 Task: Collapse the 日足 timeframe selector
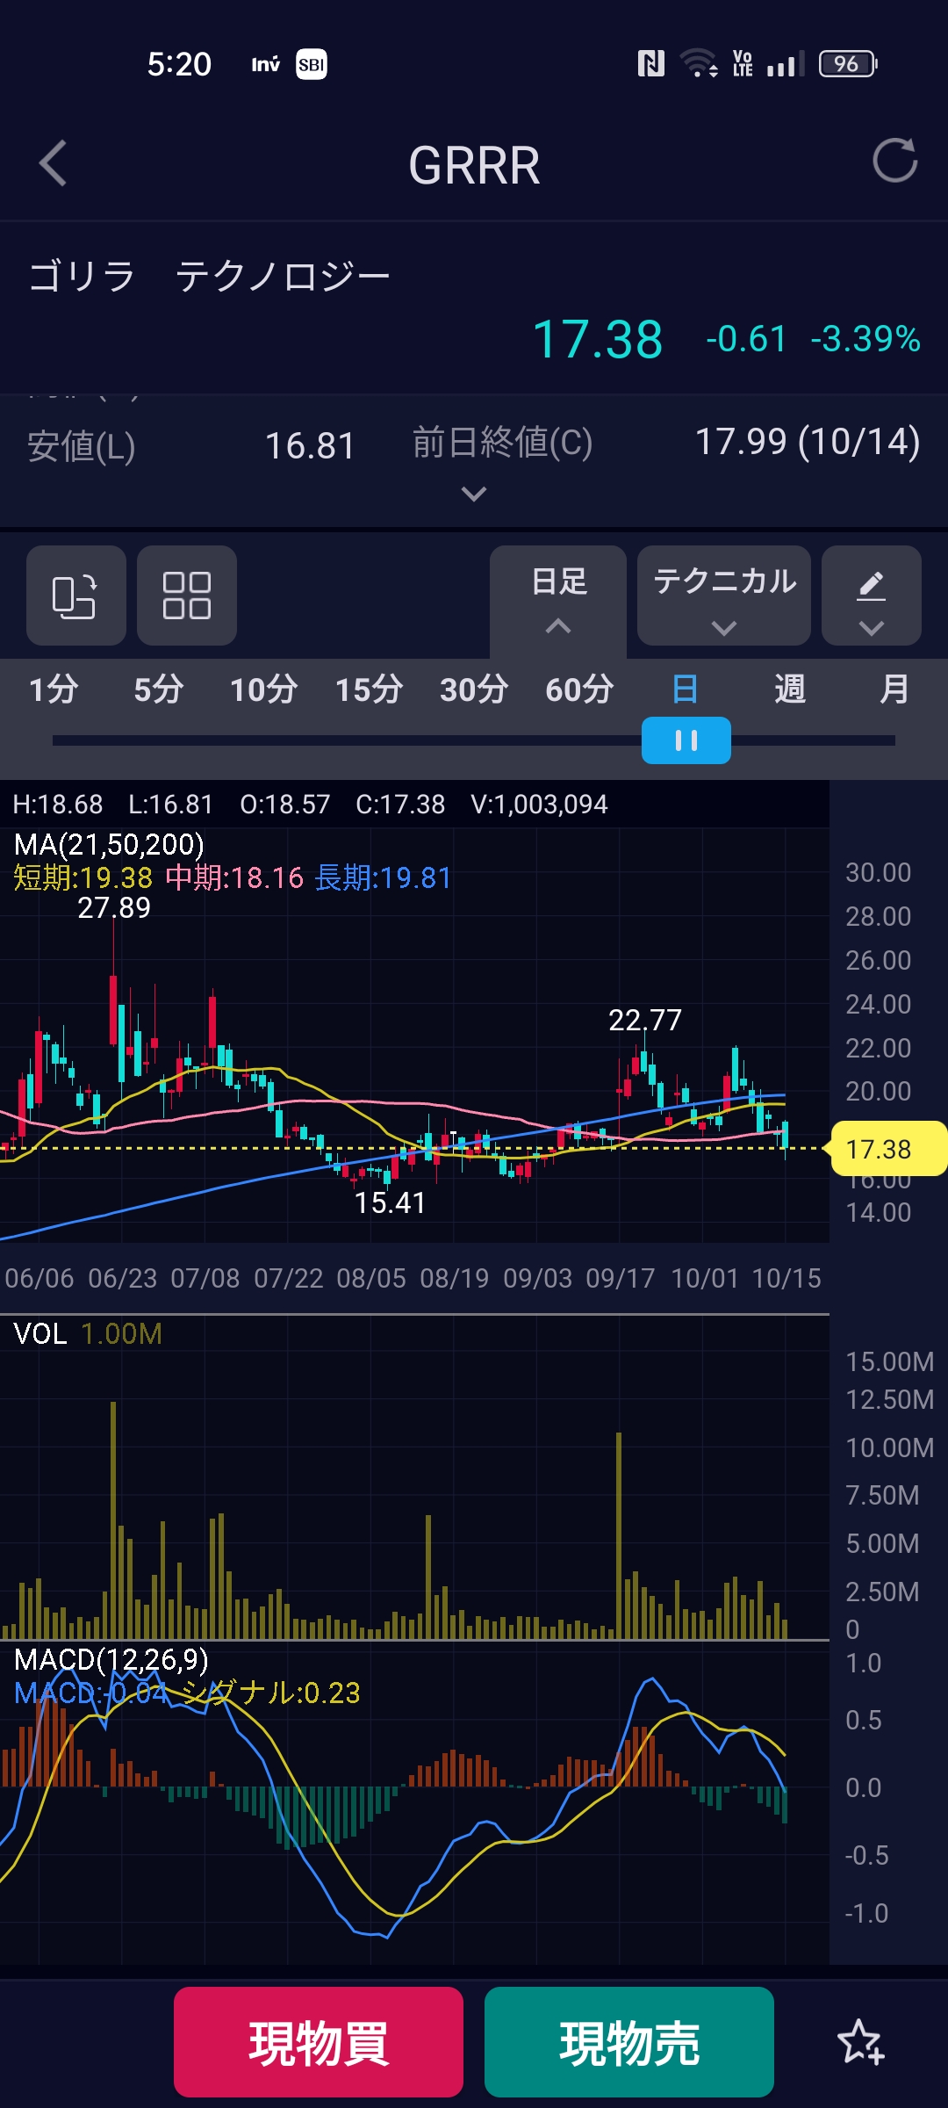(x=558, y=597)
